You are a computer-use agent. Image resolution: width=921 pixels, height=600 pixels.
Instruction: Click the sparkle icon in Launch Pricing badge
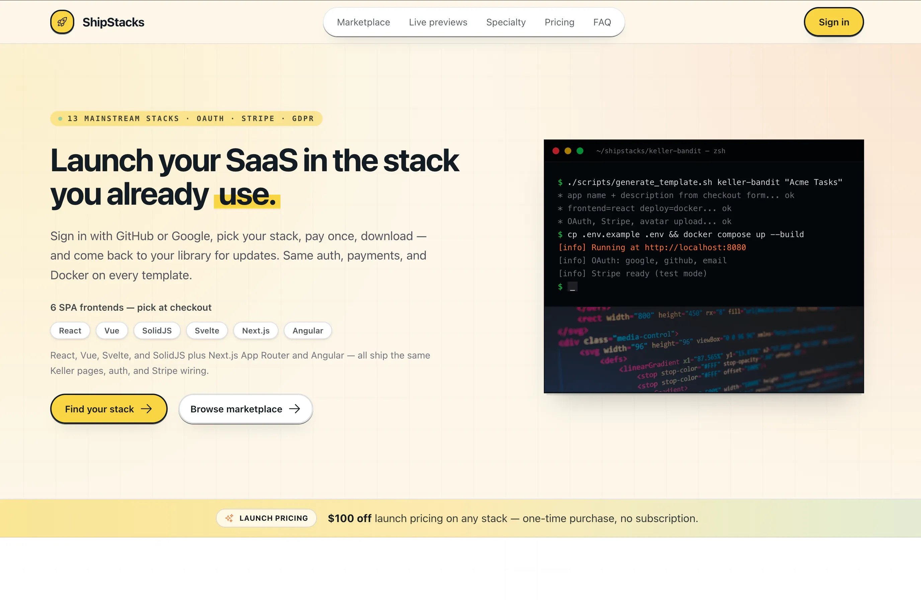click(x=229, y=518)
